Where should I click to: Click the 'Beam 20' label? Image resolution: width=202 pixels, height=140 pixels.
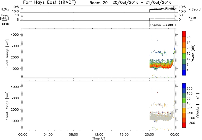98,3
